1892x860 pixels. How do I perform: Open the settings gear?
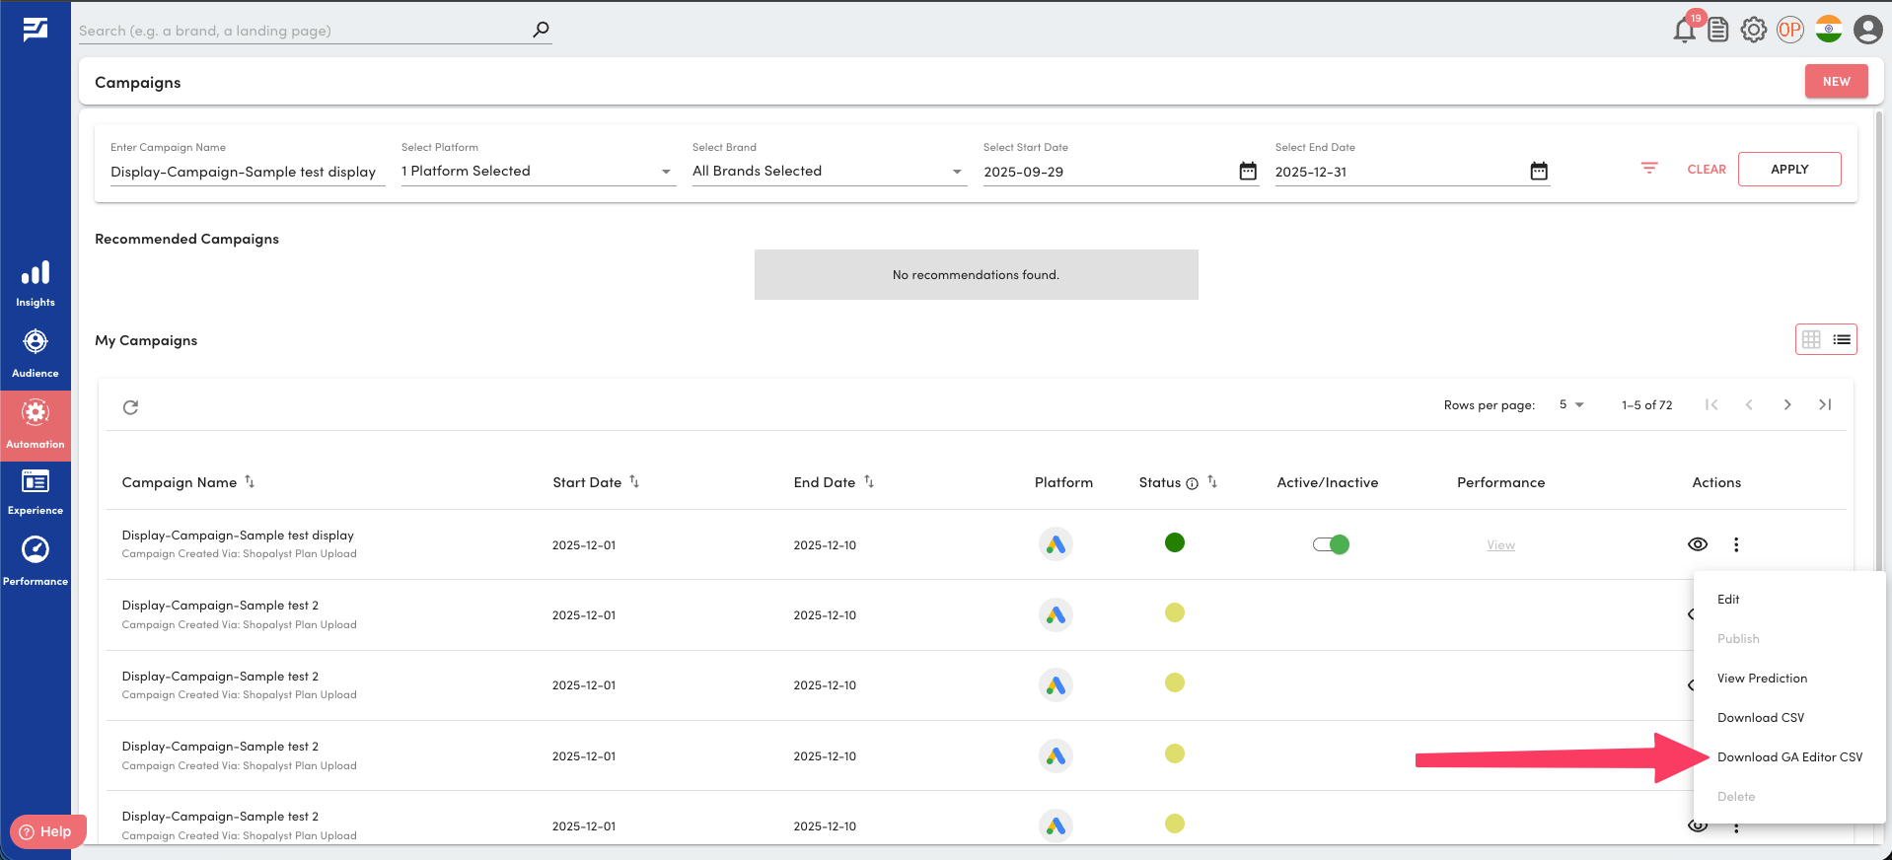click(1754, 31)
